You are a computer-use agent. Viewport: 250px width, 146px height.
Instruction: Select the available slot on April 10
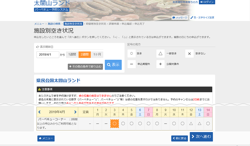tap(174, 124)
